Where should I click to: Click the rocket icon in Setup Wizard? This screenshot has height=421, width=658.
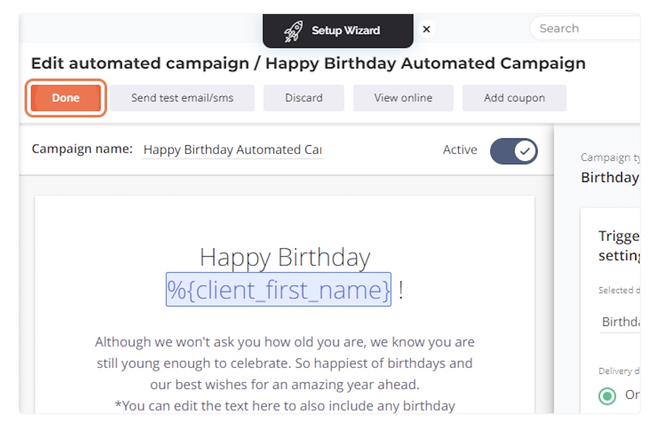[x=294, y=31]
